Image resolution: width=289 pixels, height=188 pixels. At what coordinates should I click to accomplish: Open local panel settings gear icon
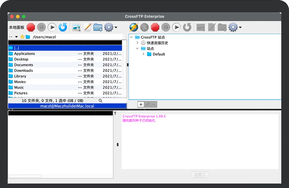click(108, 27)
